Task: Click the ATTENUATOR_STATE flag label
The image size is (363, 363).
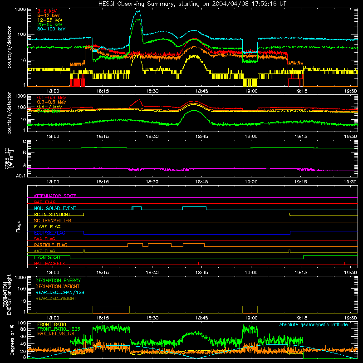Action: pyautogui.click(x=55, y=196)
